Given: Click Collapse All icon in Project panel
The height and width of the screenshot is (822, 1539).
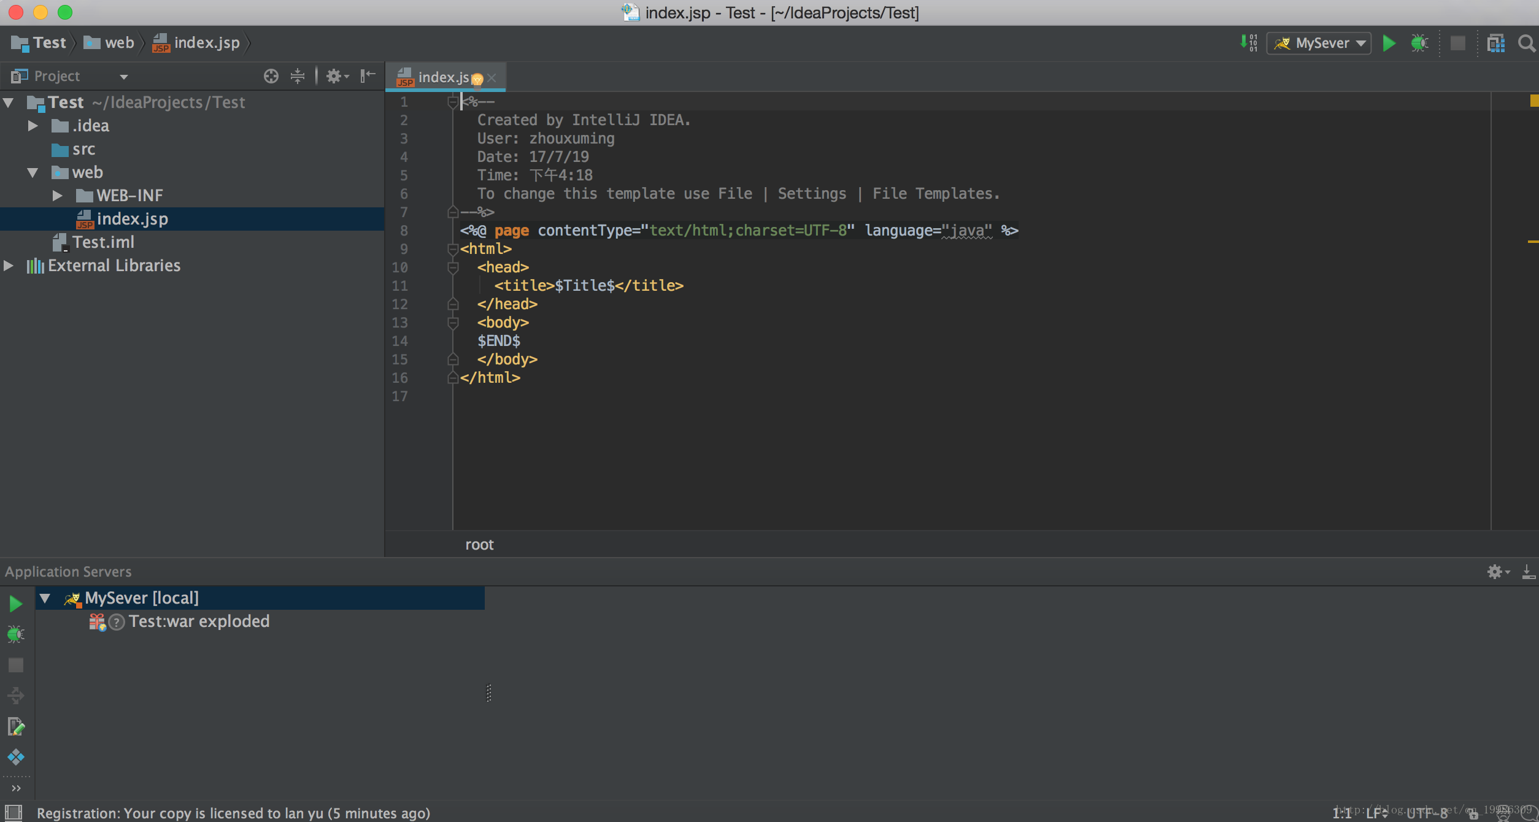Looking at the screenshot, I should tap(298, 76).
